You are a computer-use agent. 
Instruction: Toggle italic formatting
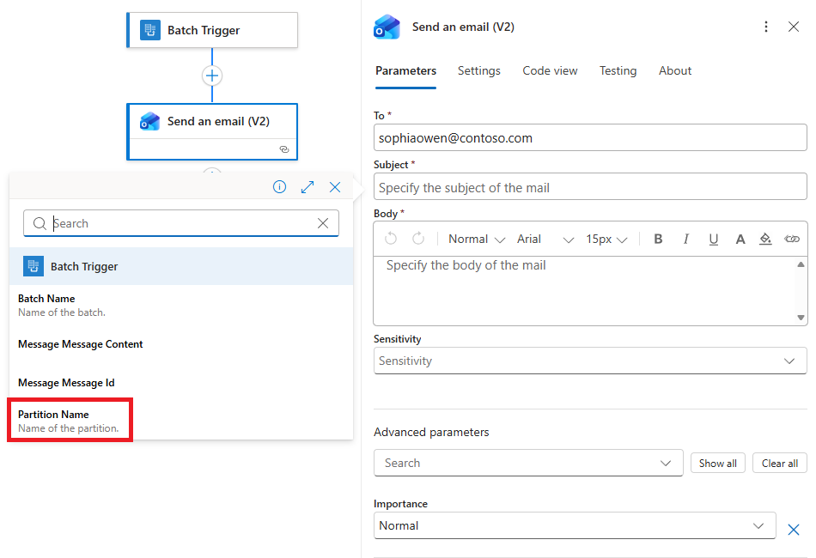[x=686, y=239]
